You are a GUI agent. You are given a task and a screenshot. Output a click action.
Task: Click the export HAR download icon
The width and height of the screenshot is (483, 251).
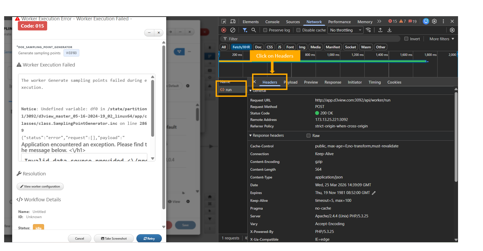pyautogui.click(x=389, y=30)
